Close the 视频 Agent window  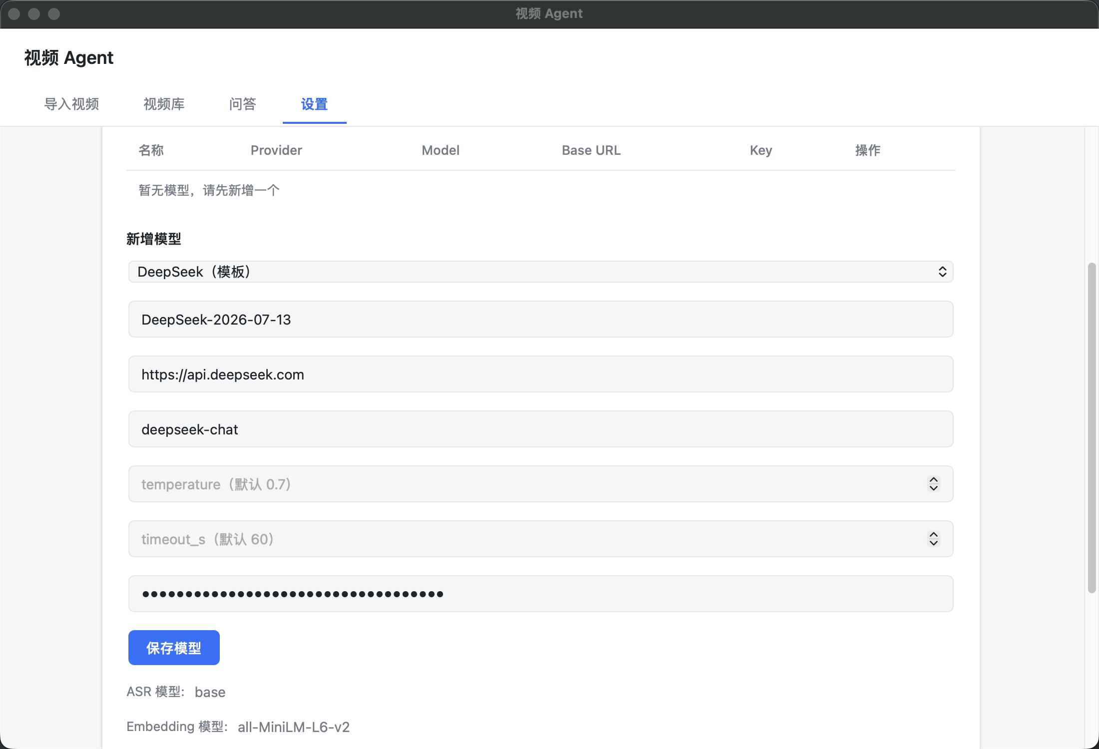[14, 14]
